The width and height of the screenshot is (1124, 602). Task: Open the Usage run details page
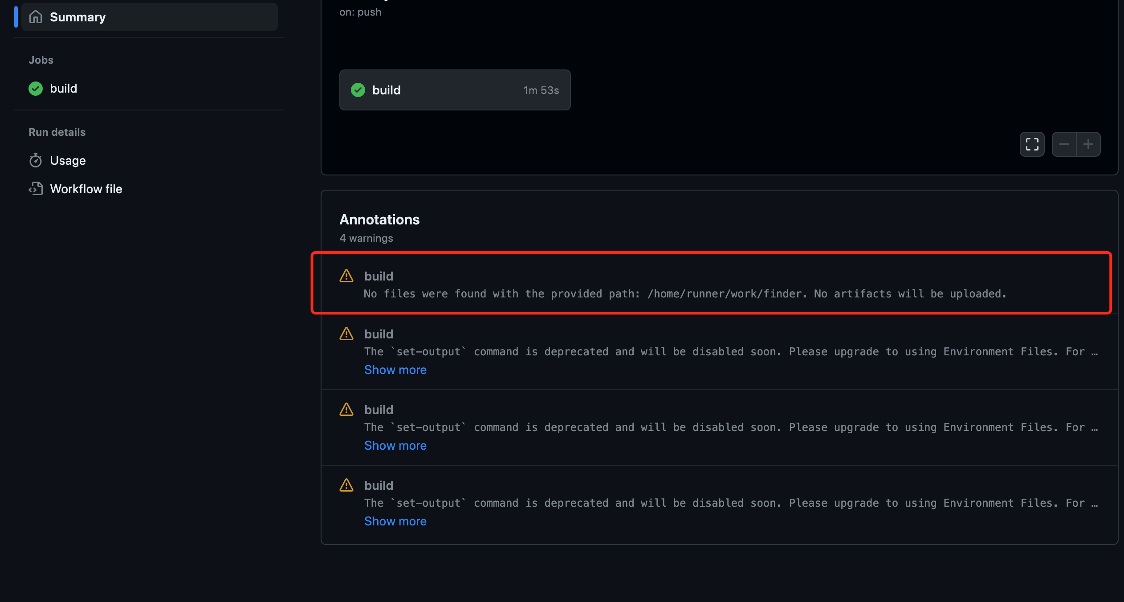click(68, 161)
